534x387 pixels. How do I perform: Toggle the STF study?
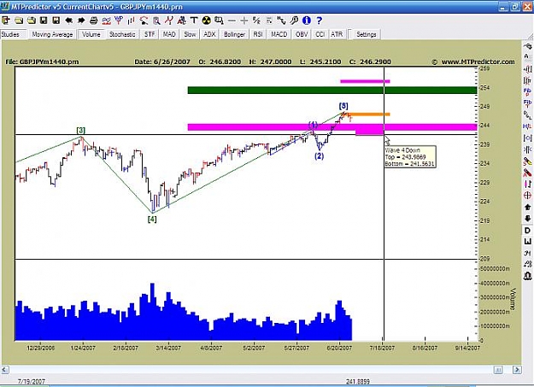point(150,34)
